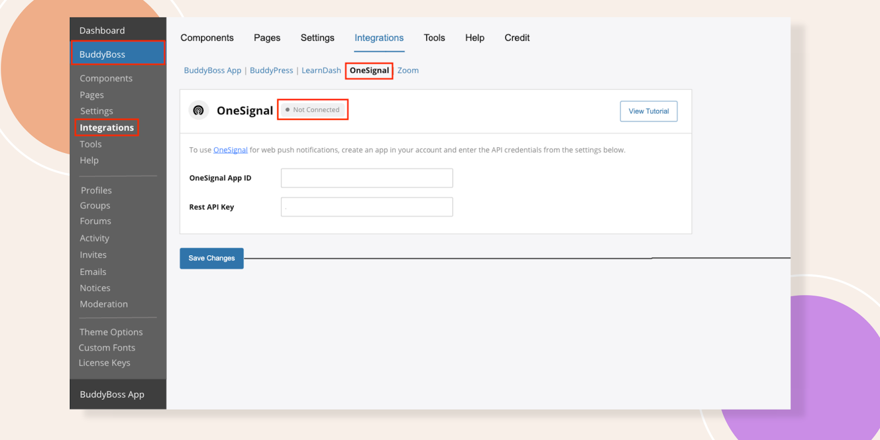Open the LearnDash integration sub-tab
880x440 pixels.
point(321,70)
